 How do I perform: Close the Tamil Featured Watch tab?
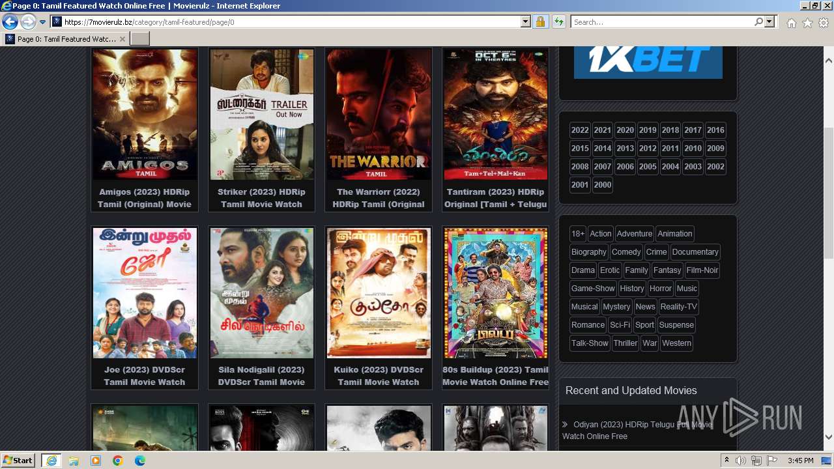(x=122, y=39)
